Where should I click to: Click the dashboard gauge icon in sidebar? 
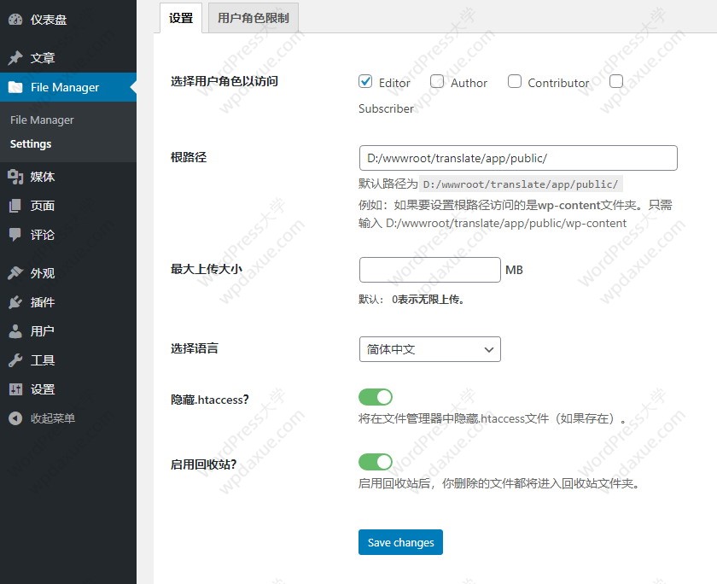click(x=15, y=20)
